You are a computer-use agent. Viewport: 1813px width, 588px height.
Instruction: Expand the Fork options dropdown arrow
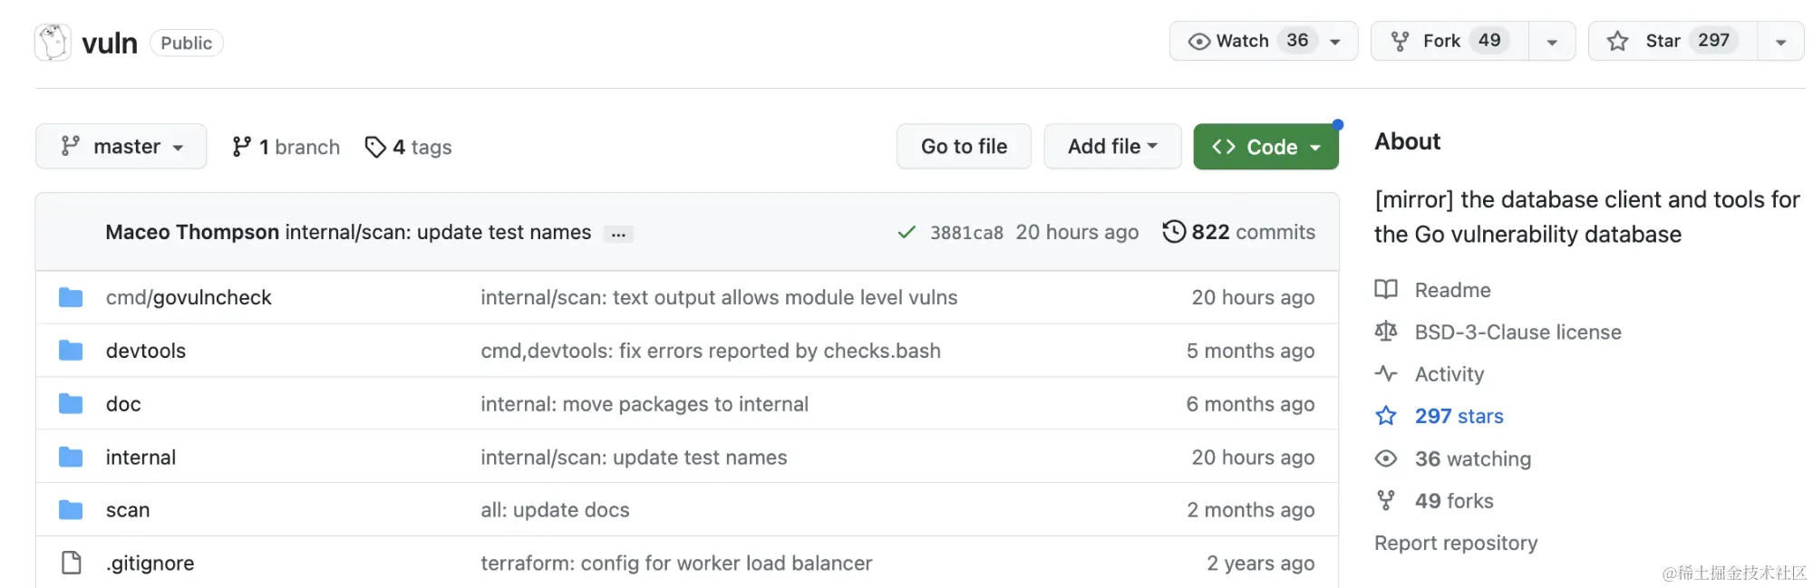coord(1552,42)
